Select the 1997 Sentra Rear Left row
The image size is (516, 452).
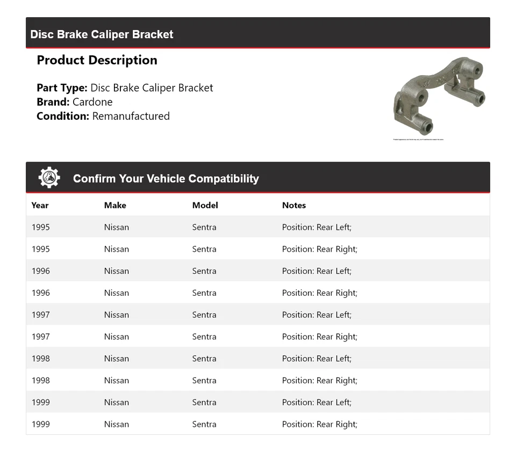tap(257, 315)
